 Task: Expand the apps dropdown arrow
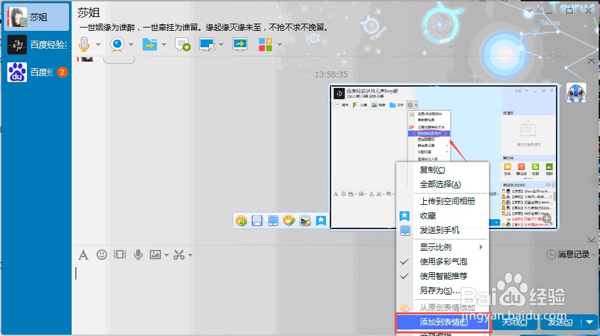point(279,45)
